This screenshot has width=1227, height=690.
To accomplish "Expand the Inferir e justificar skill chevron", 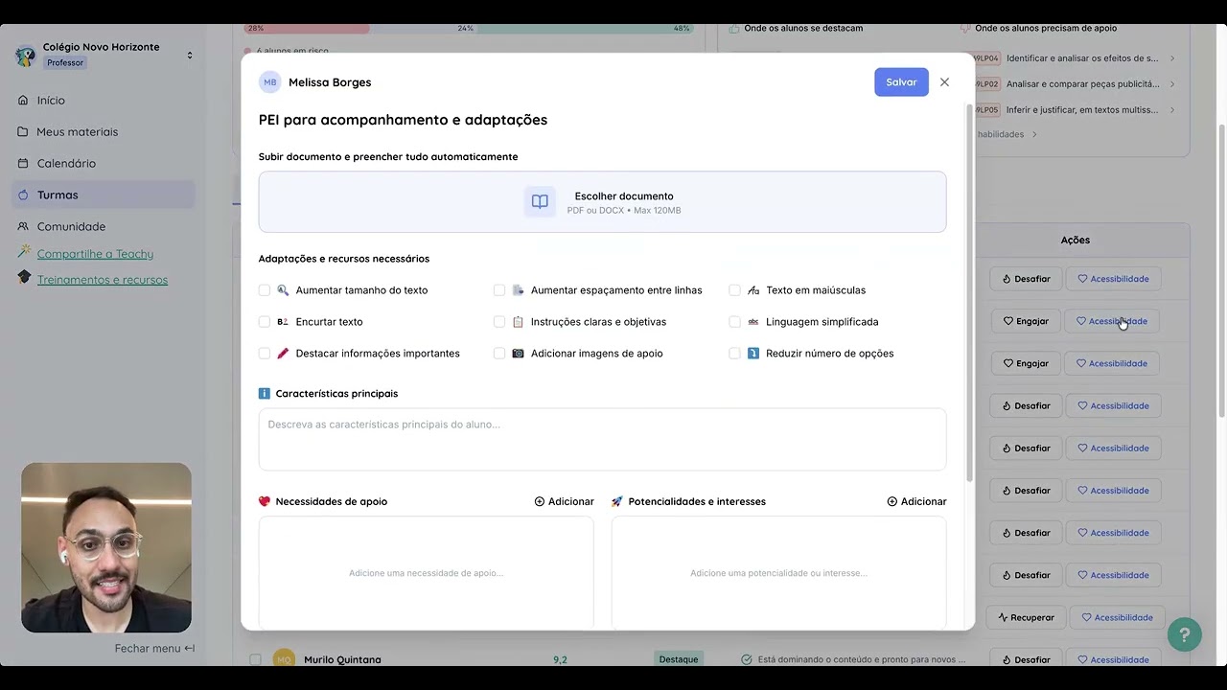I will 1171,110.
